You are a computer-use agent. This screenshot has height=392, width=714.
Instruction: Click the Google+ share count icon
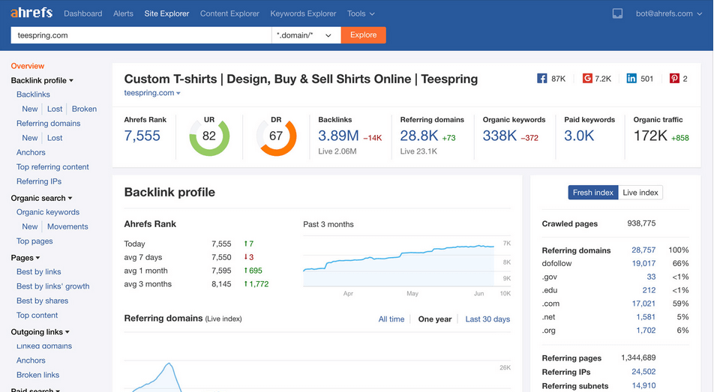tap(587, 78)
